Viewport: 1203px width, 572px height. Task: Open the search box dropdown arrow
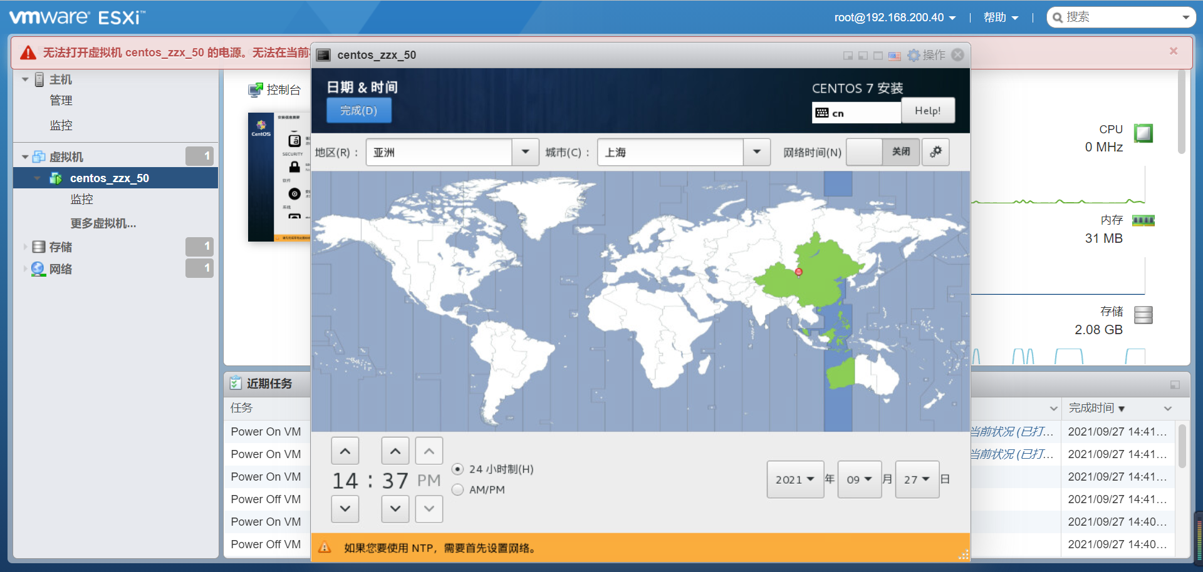(1185, 18)
